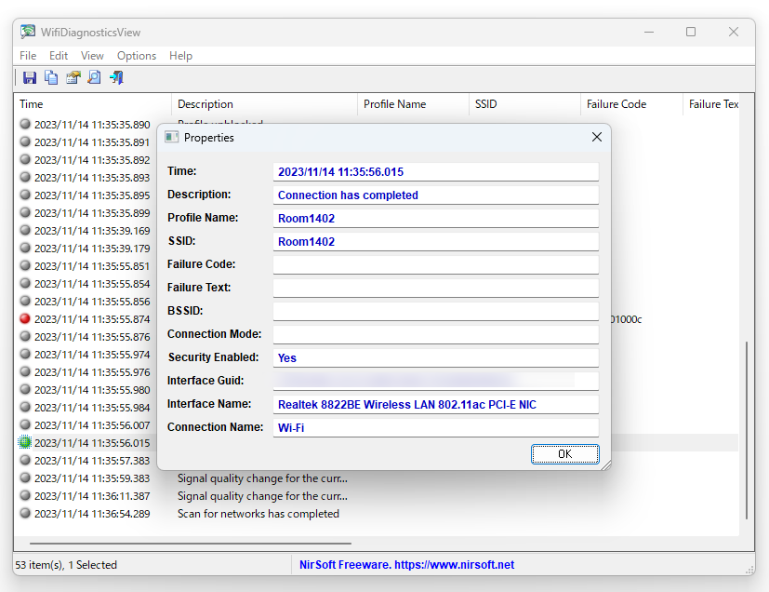This screenshot has width=769, height=592.
Task: Select row 2023/11/14 11:35:39.179
Action: pyautogui.click(x=92, y=249)
